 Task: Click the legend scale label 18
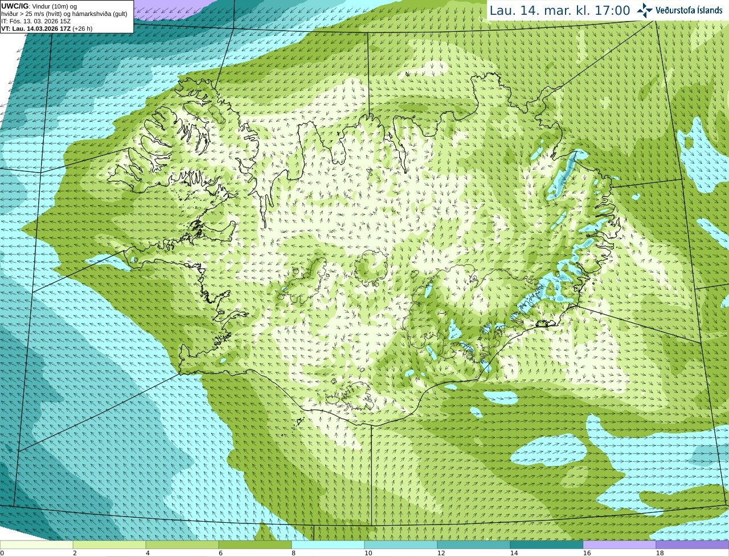(660, 553)
